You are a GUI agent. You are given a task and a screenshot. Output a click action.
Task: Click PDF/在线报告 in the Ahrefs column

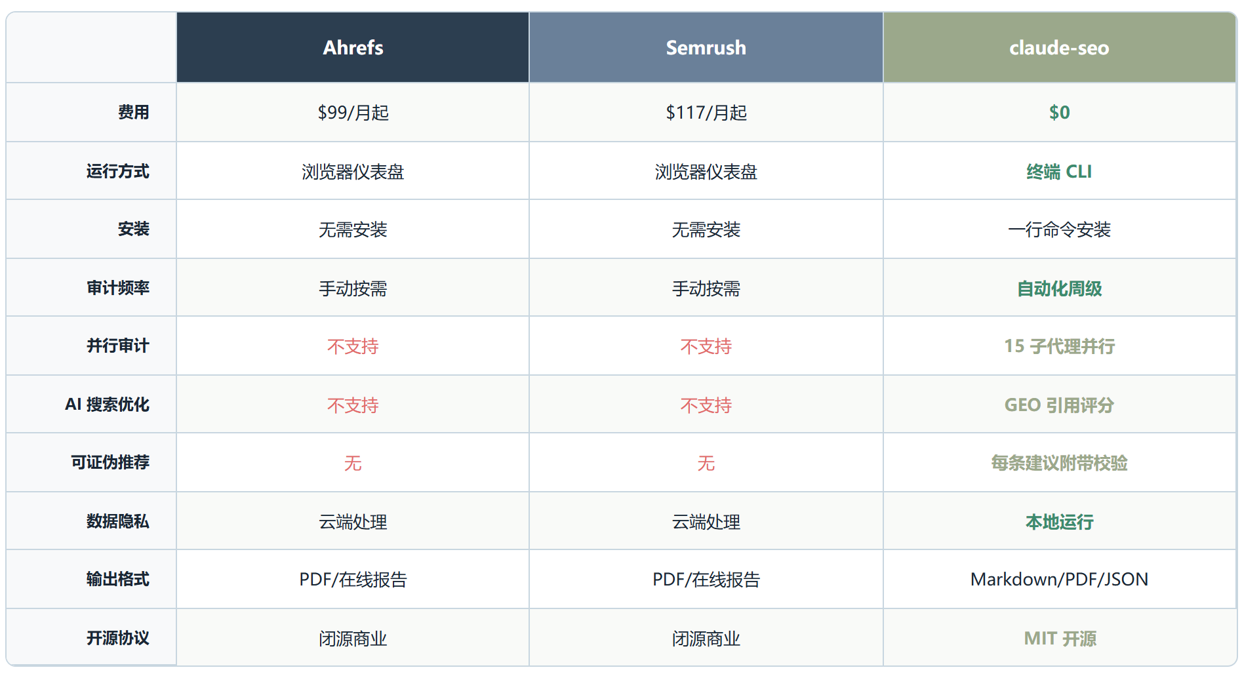tap(353, 580)
